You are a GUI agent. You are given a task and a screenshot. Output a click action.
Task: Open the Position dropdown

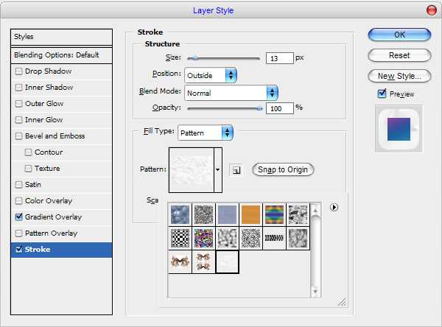click(x=231, y=75)
